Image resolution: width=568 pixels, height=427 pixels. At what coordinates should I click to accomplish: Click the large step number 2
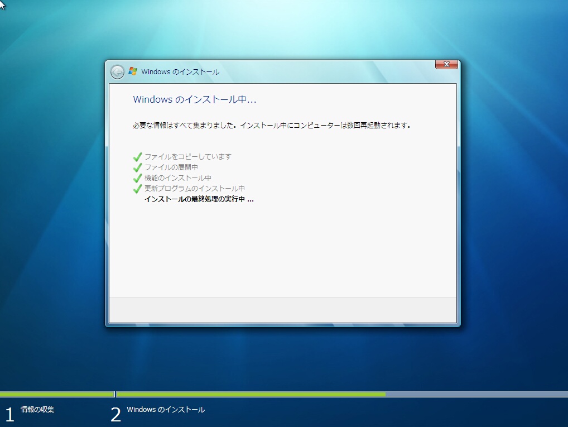pyautogui.click(x=115, y=415)
